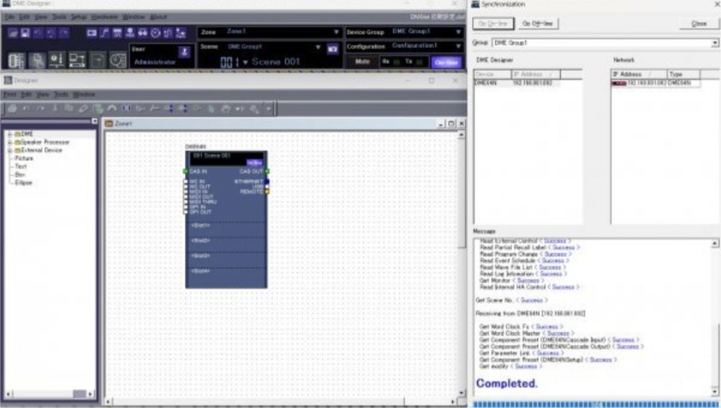Open Window menu in Designer window

tap(83, 94)
